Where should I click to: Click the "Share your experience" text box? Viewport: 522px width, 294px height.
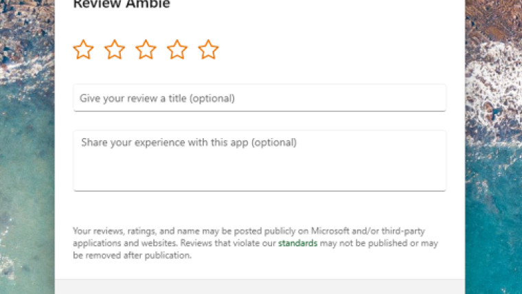(x=260, y=160)
